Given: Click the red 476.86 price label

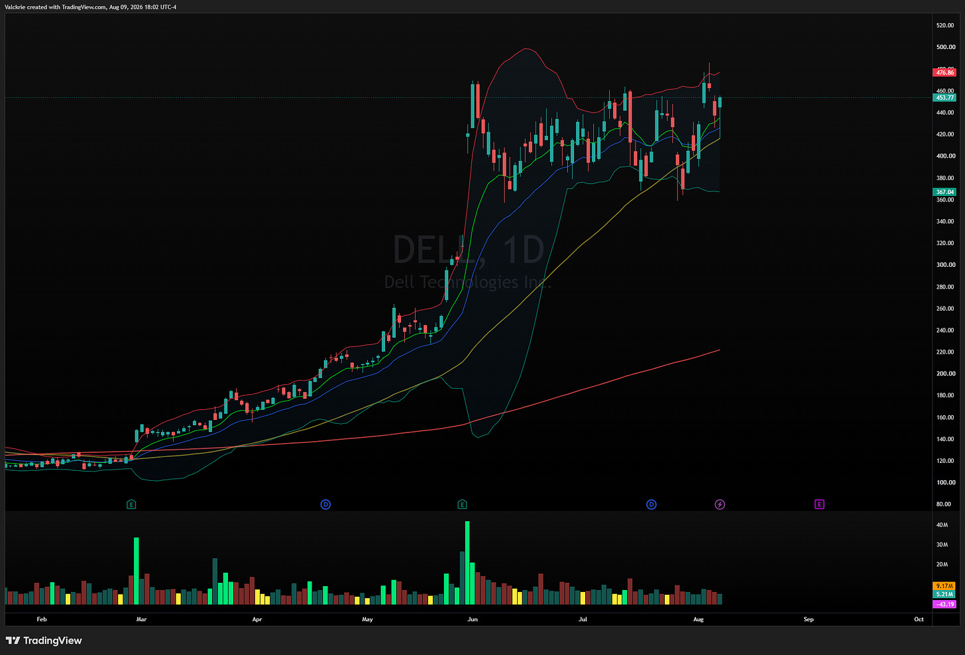Looking at the screenshot, I should [x=944, y=72].
